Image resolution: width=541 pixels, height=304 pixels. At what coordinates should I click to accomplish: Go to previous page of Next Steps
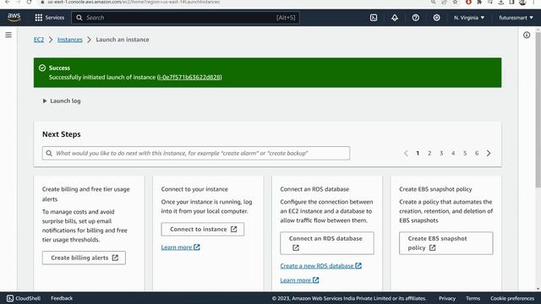pos(406,153)
